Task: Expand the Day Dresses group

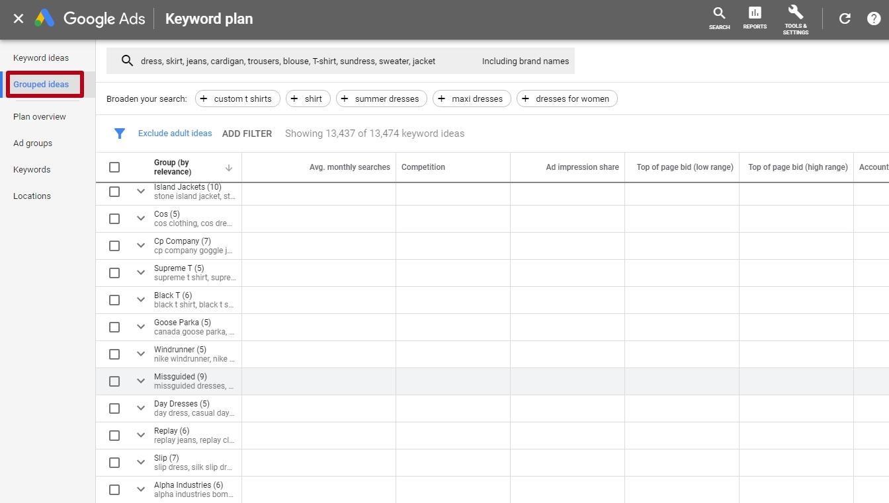Action: point(140,408)
